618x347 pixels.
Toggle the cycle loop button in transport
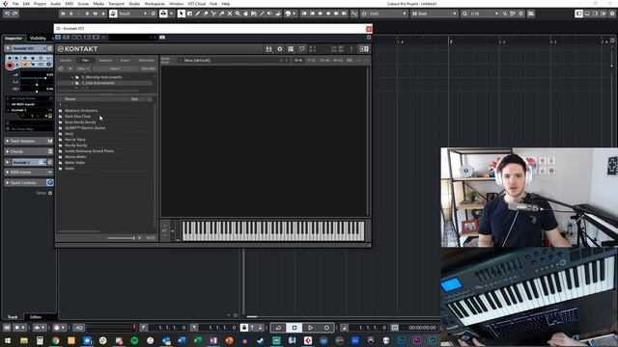coord(278,328)
